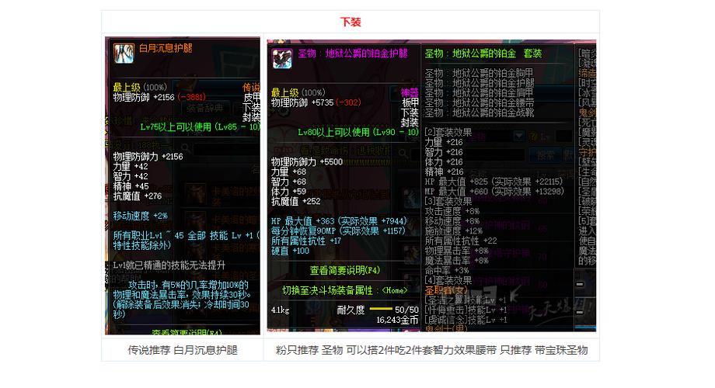Click the [4]套装效果 heading
Screen dimensions: 715x388
[x=448, y=280]
